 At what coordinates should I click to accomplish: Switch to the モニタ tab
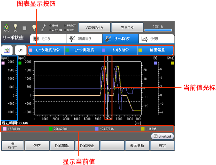[x=48, y=39]
